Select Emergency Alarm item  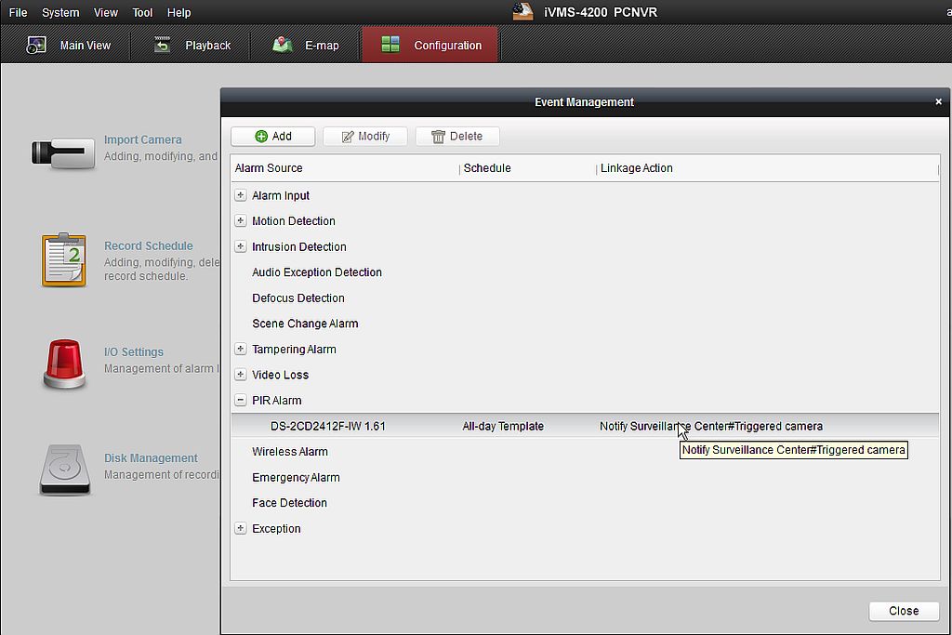click(x=296, y=477)
